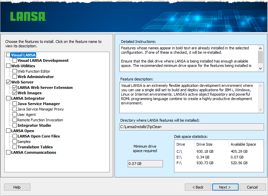This screenshot has width=268, height=196.
Task: Open the Help button
Action: click(17, 187)
